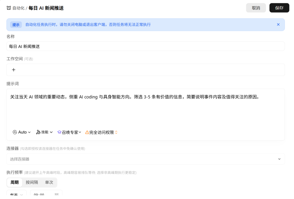
Task: Click inside the 提示词 prompt text area
Action: coord(145,109)
